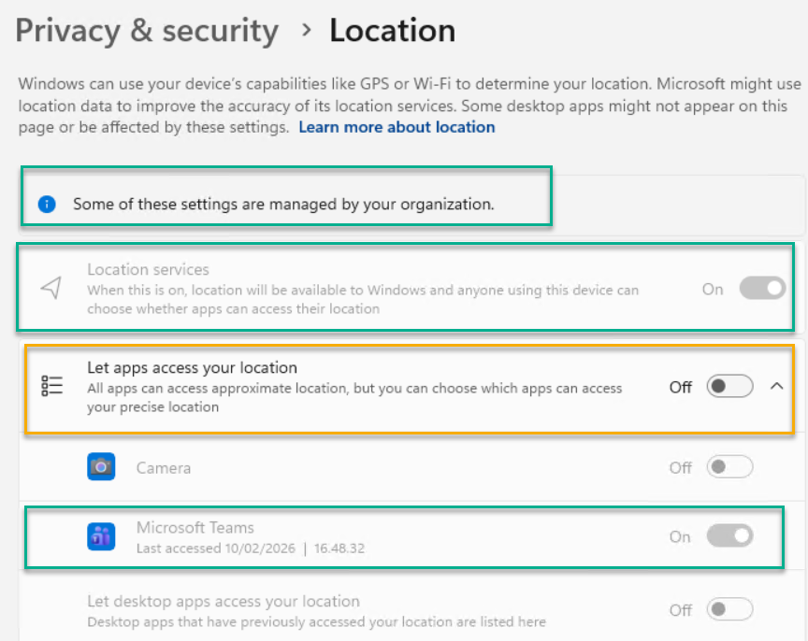Click the breadcrumb chevron separator before Location
The width and height of the screenshot is (808, 641).
[x=306, y=30]
